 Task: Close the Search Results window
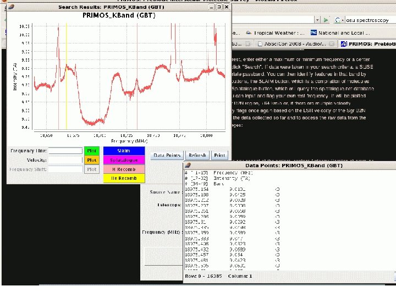click(227, 7)
